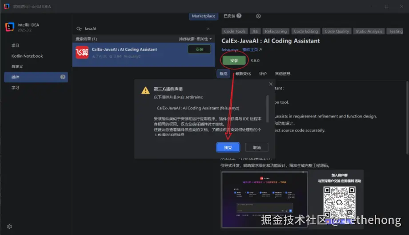This screenshot has width=409, height=235.
Task: Click the JEE tag
Action: point(255,31)
